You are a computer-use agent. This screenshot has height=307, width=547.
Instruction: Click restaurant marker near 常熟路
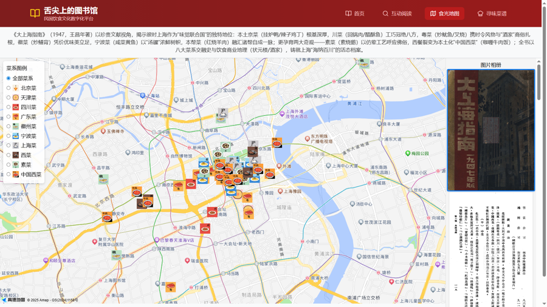coord(117,255)
